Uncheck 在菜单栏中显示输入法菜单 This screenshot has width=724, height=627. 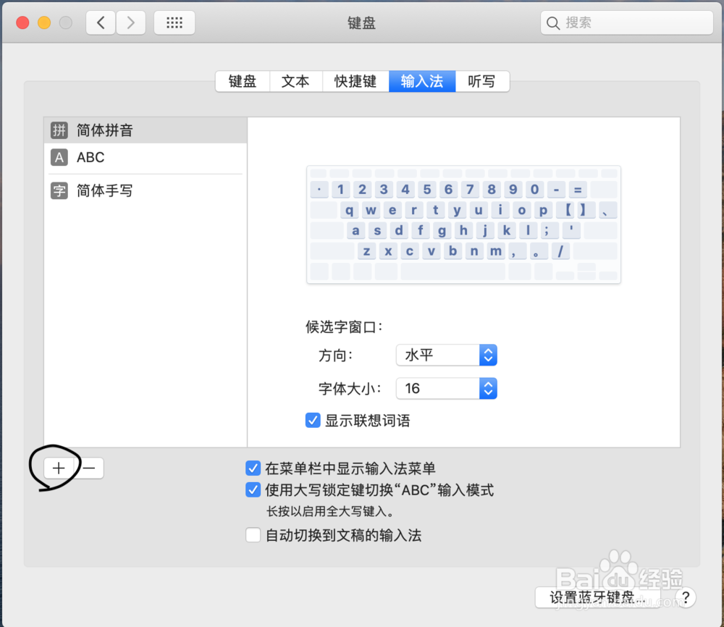(x=253, y=468)
